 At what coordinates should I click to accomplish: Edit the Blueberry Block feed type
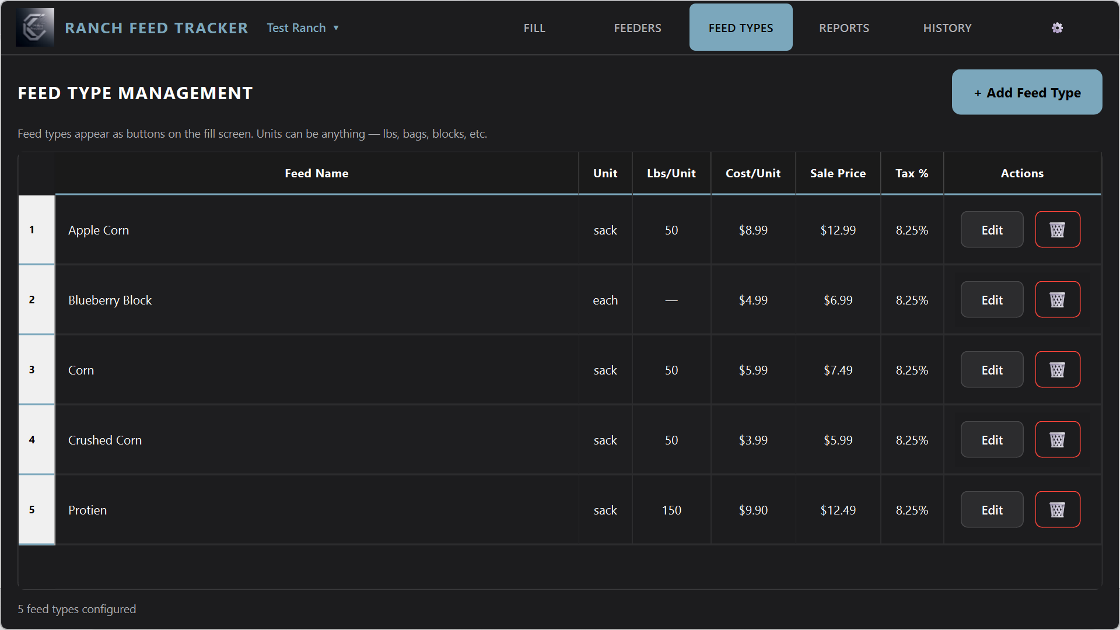(x=992, y=299)
